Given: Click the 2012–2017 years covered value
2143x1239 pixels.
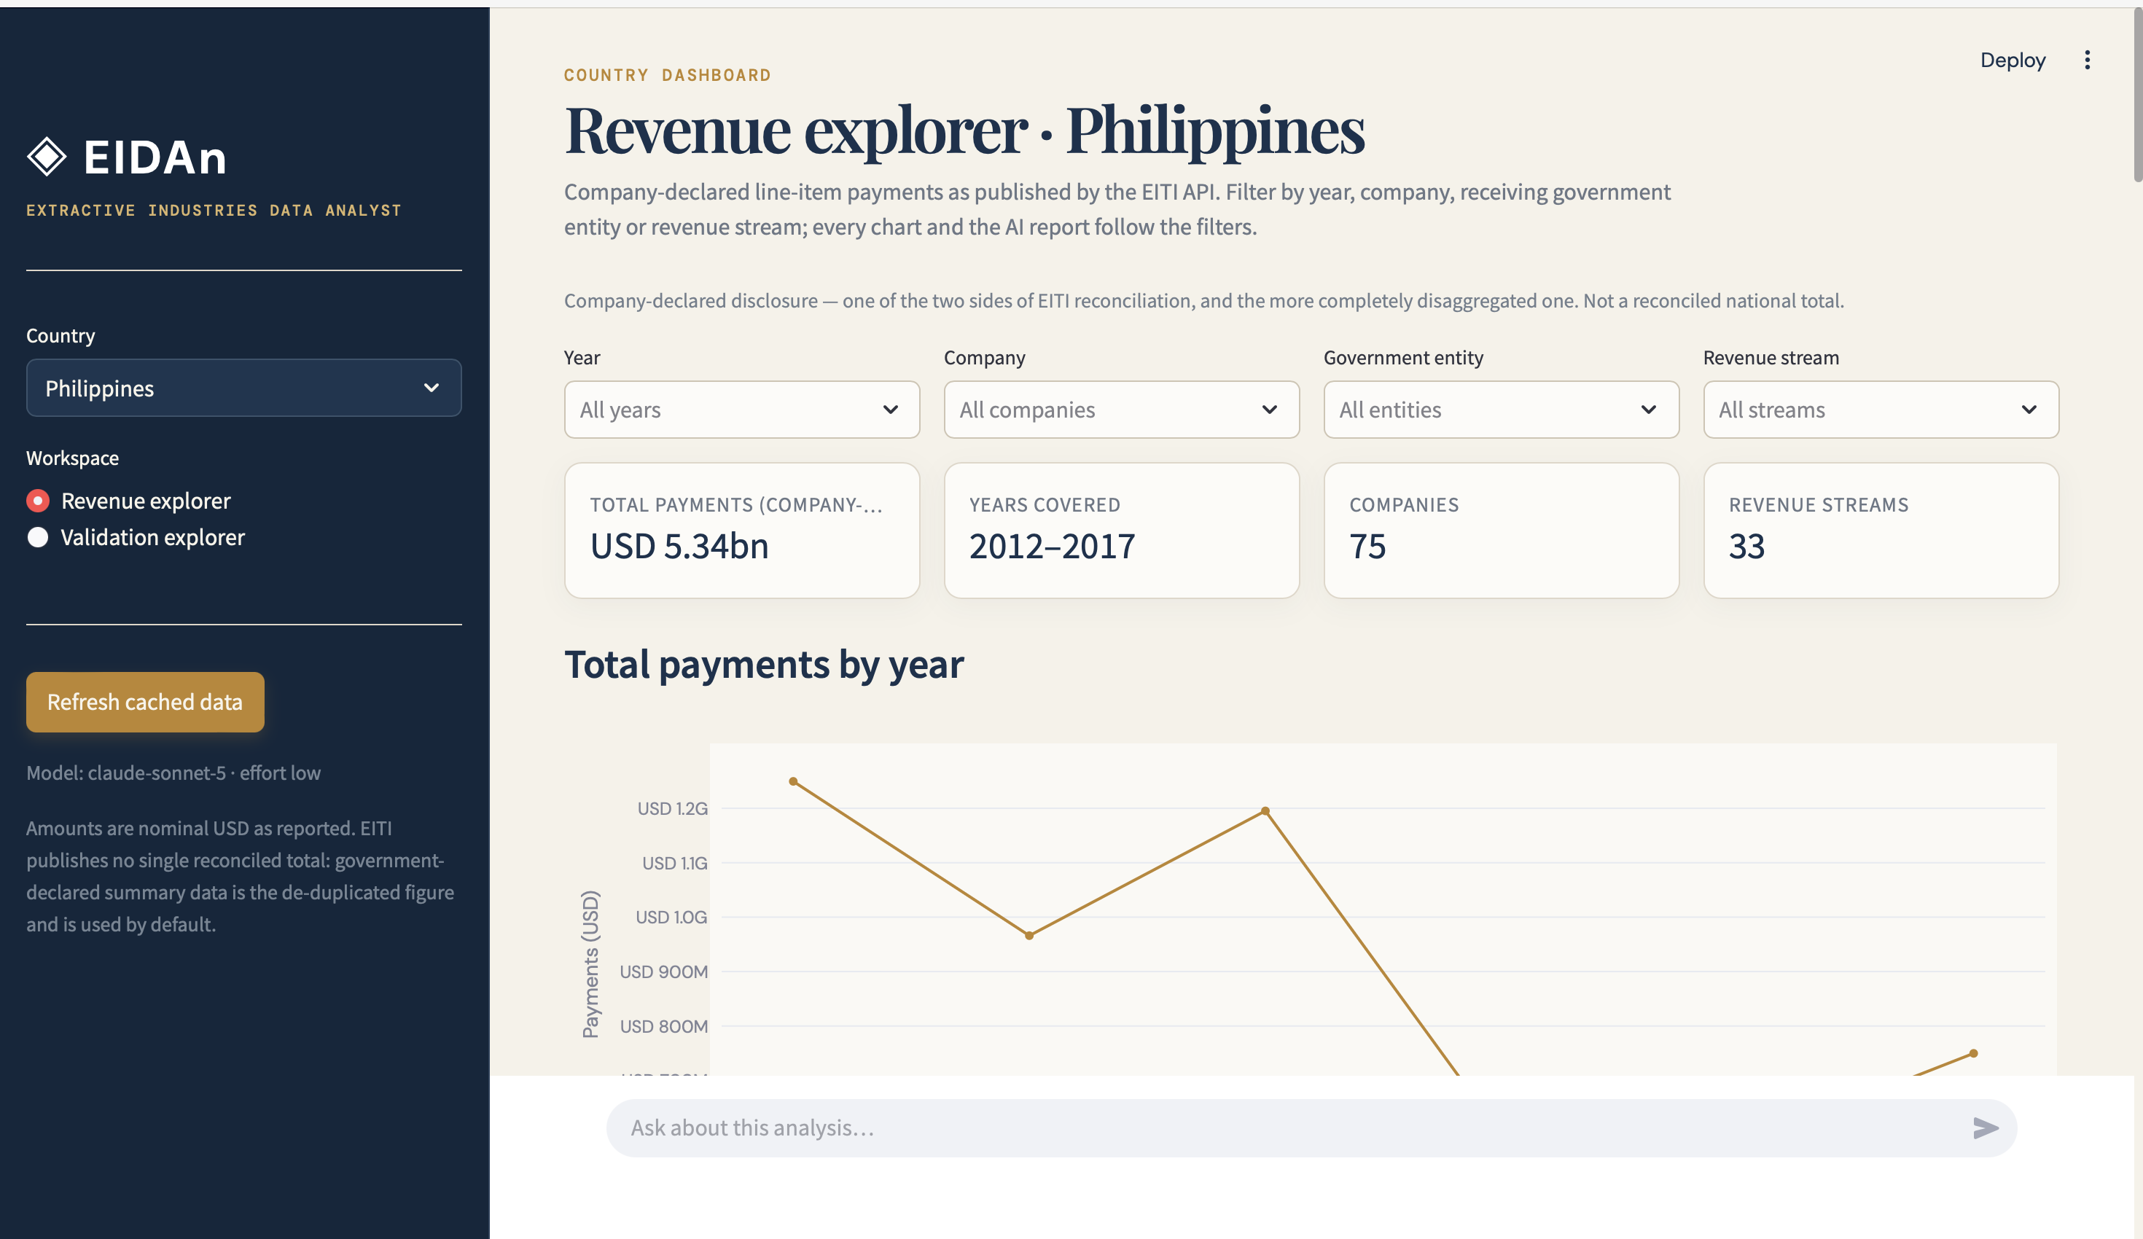Looking at the screenshot, I should pos(1052,546).
